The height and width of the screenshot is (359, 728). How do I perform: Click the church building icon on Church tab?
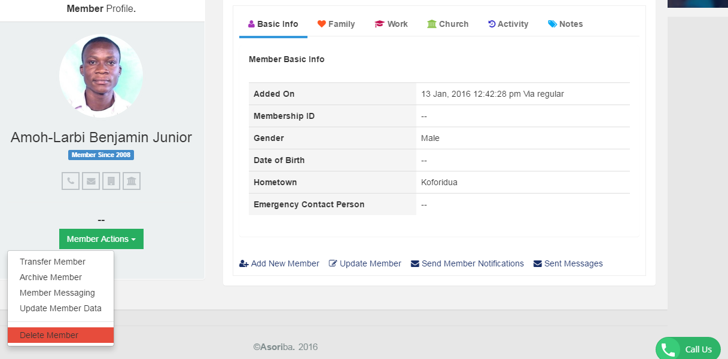point(432,24)
